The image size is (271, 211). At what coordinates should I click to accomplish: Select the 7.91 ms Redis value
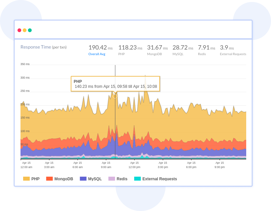[x=206, y=48]
